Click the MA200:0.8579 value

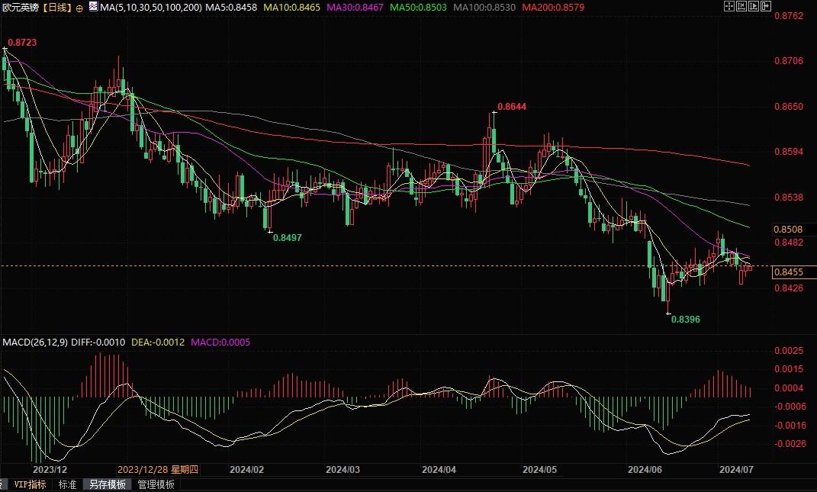point(553,8)
